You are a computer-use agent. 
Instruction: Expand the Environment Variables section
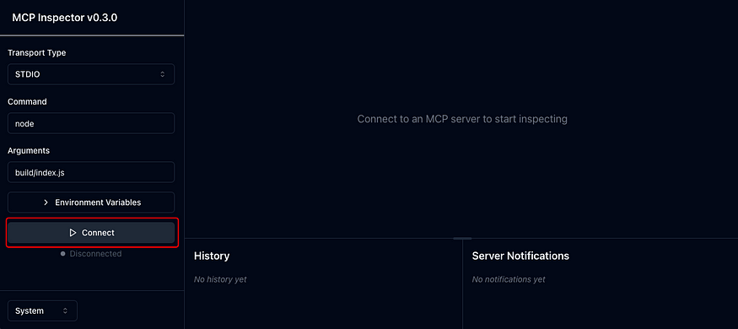pos(91,202)
